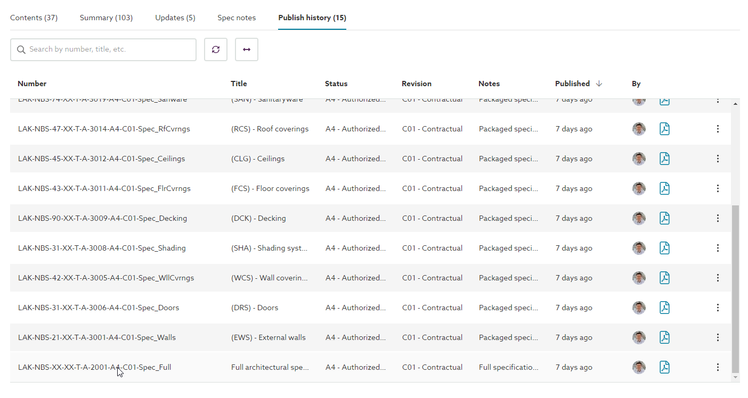Select the Spec notes tab
This screenshot has height=398, width=748.
(237, 18)
